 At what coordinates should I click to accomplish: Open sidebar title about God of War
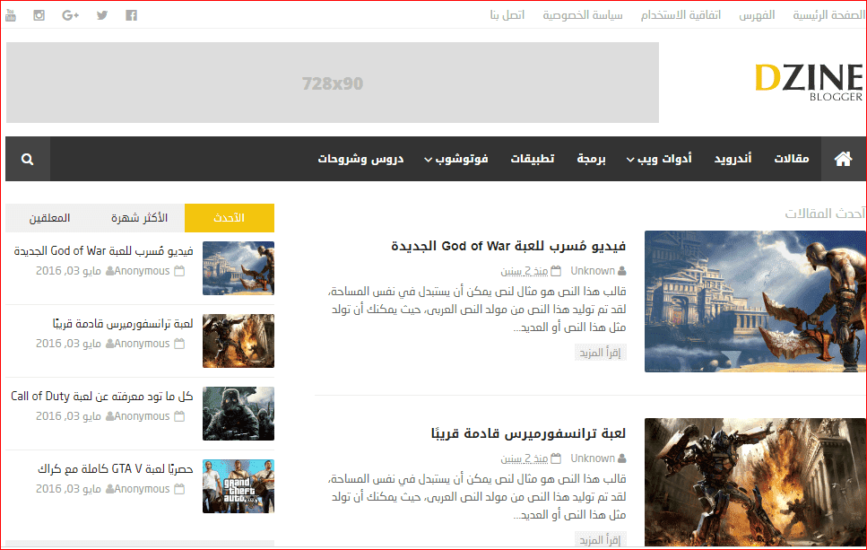click(x=103, y=251)
